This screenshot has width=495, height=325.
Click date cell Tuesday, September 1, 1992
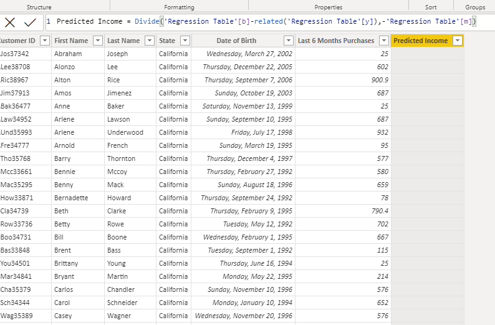[x=250, y=251]
